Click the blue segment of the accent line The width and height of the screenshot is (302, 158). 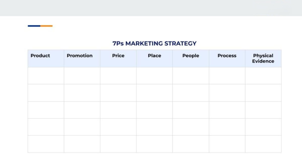(x=34, y=26)
